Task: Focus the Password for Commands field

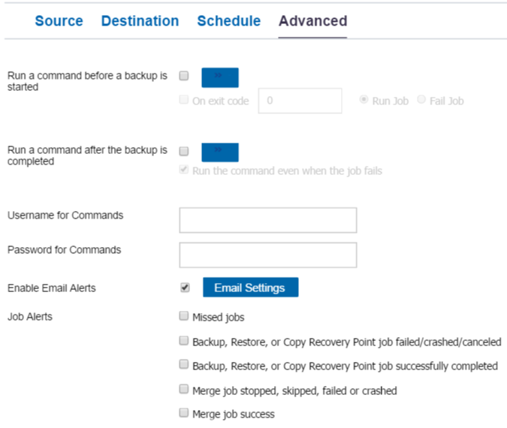Action: pos(268,255)
